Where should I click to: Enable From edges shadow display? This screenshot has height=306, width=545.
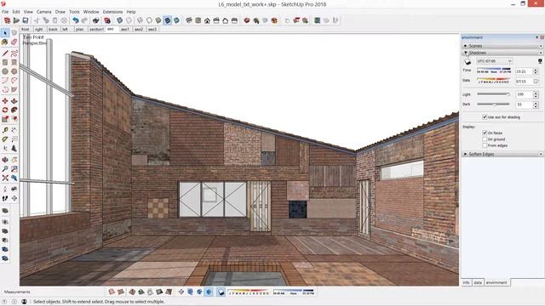tap(485, 145)
